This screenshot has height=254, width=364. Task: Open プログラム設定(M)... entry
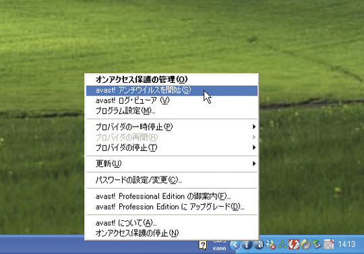tap(172, 111)
